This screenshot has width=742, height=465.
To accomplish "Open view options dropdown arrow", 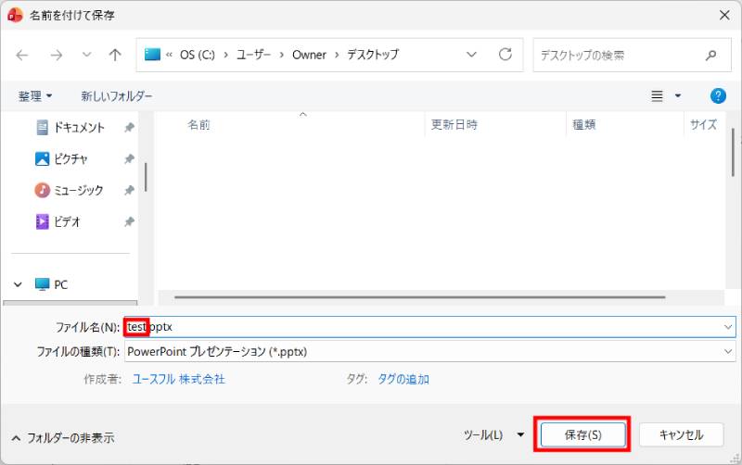I will [x=678, y=96].
